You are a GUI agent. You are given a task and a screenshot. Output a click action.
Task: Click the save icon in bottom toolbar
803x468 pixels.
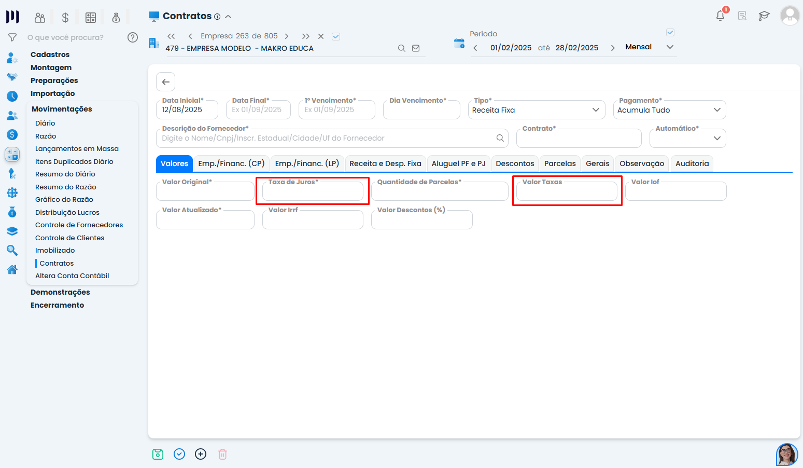coord(158,454)
